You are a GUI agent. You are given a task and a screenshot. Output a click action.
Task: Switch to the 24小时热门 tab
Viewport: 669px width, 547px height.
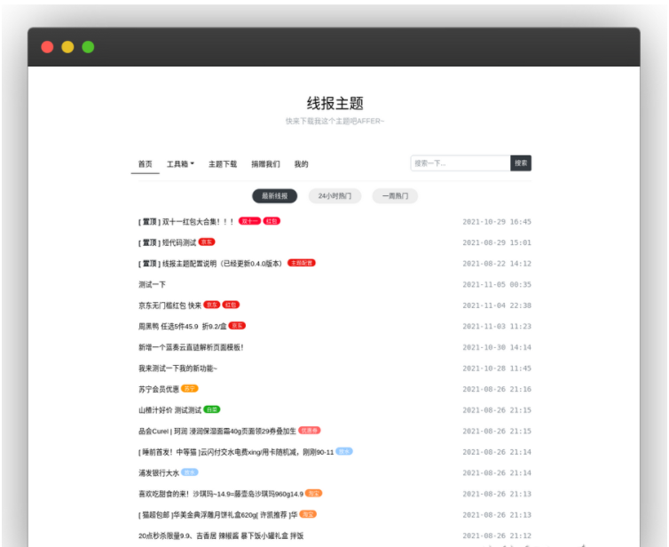334,196
